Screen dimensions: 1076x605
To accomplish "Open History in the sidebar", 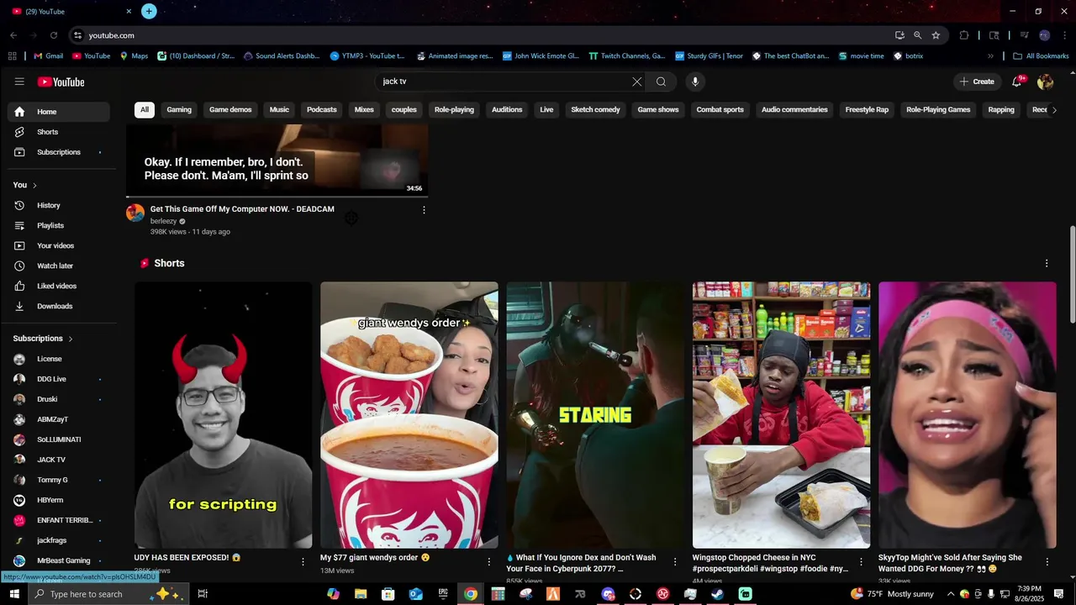I will (x=59, y=205).
